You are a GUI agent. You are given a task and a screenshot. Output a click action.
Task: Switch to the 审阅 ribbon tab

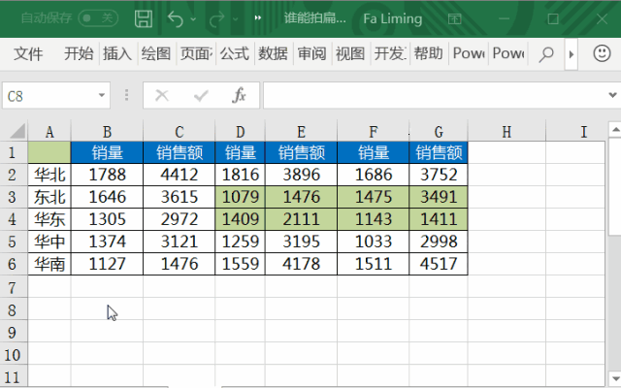click(x=311, y=53)
